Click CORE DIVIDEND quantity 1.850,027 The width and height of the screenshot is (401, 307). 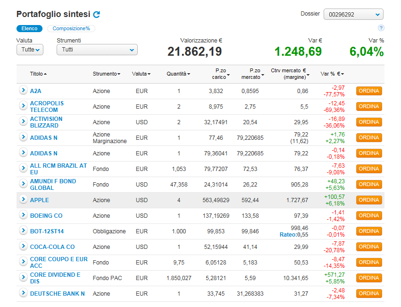[x=179, y=278]
